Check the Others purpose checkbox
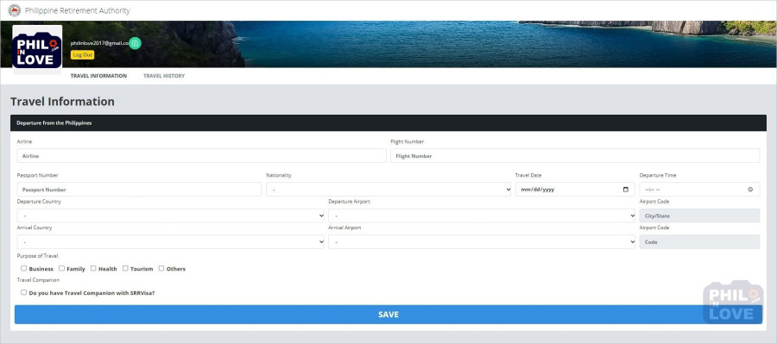Image resolution: width=777 pixels, height=344 pixels. (x=161, y=268)
